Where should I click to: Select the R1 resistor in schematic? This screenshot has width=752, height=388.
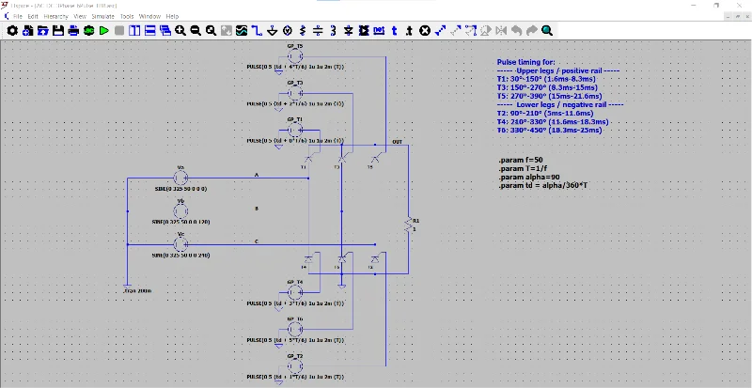[x=408, y=224]
